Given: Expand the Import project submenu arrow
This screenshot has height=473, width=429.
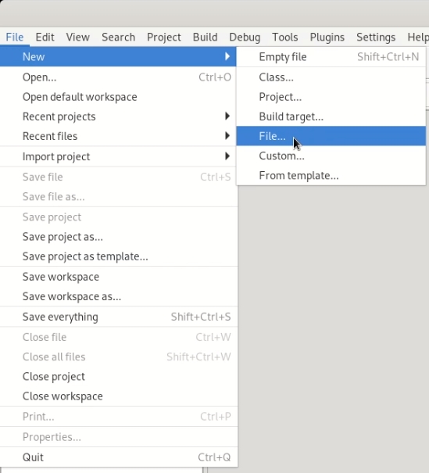Looking at the screenshot, I should tap(227, 156).
